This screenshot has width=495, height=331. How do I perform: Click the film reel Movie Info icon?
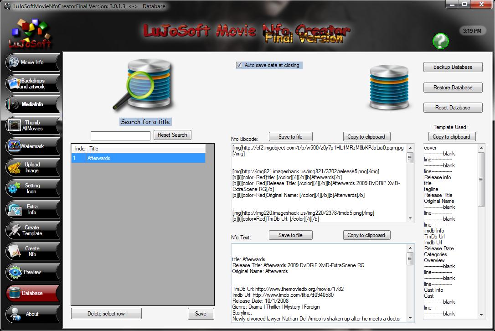(14, 62)
